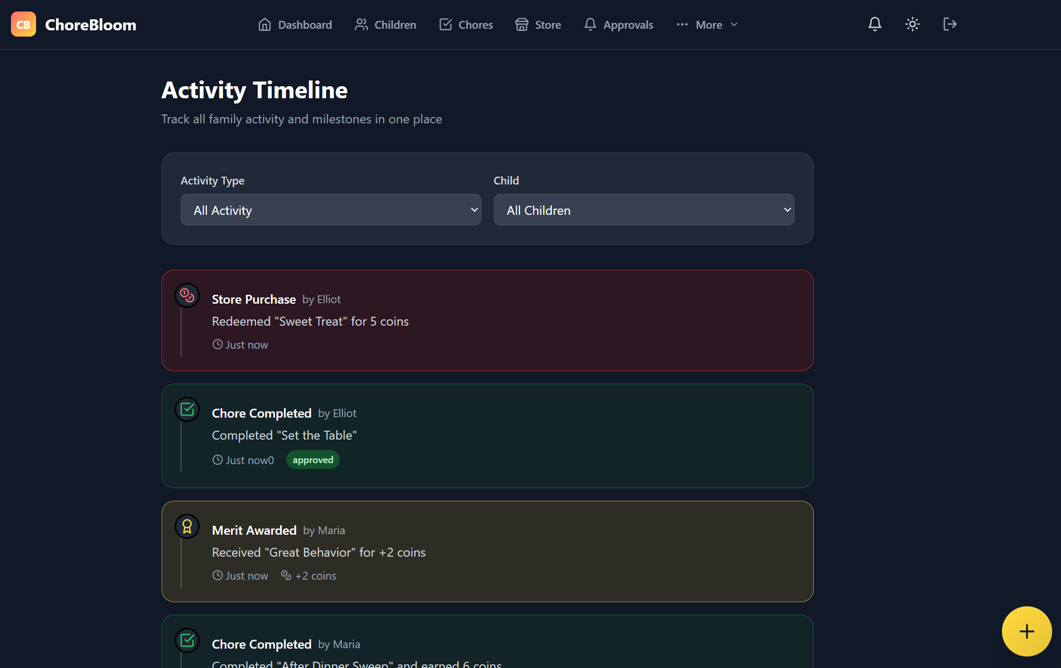Click the ChoreBloom CB logo icon
Screen dimensions: 1061x668
pyautogui.click(x=24, y=25)
